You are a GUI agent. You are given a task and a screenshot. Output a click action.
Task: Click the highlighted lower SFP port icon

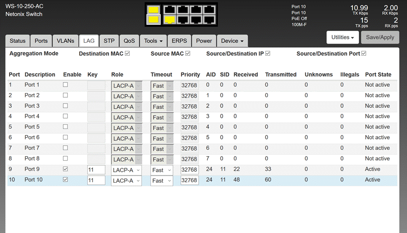(x=153, y=19)
